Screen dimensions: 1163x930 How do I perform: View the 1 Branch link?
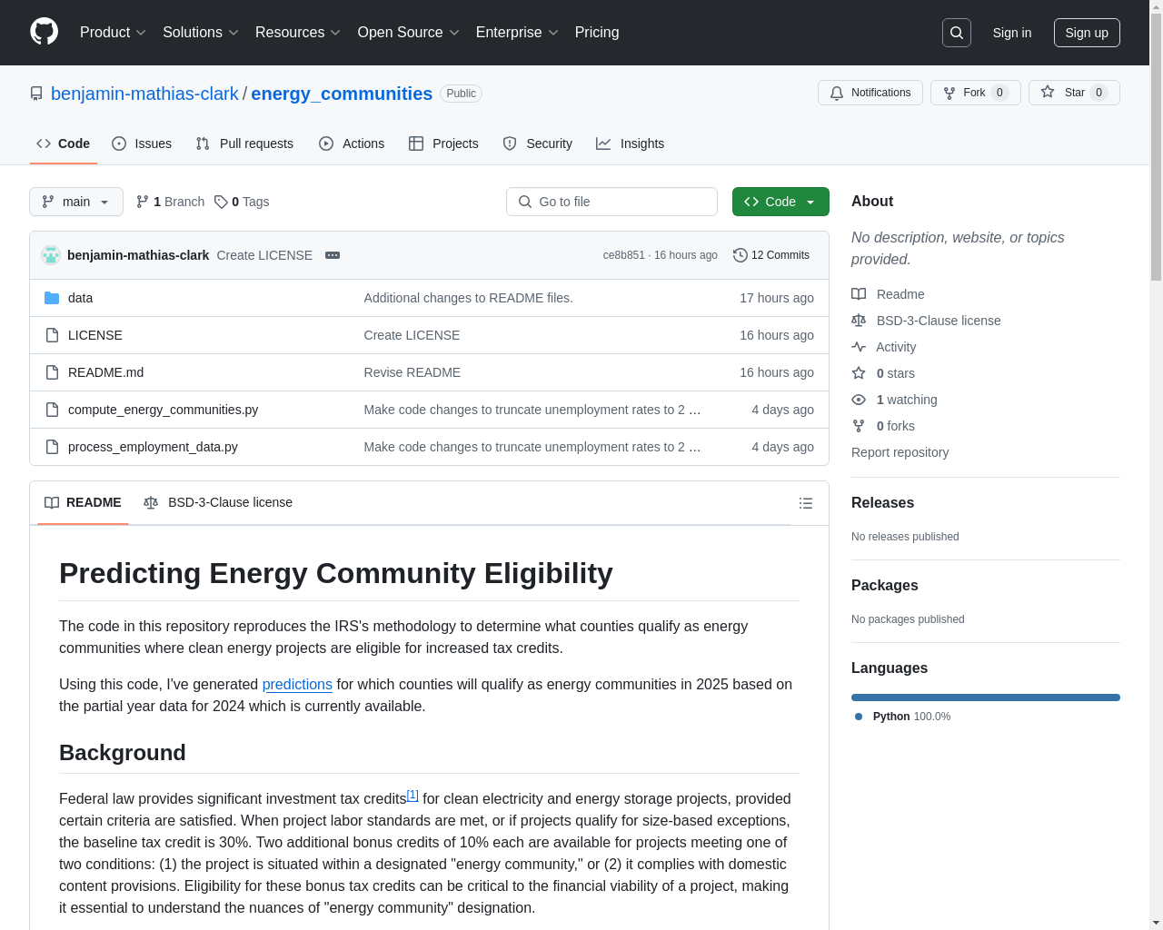(x=171, y=202)
